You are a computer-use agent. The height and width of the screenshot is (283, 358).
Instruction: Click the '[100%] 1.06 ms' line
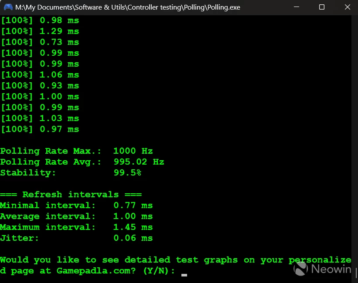(x=40, y=75)
